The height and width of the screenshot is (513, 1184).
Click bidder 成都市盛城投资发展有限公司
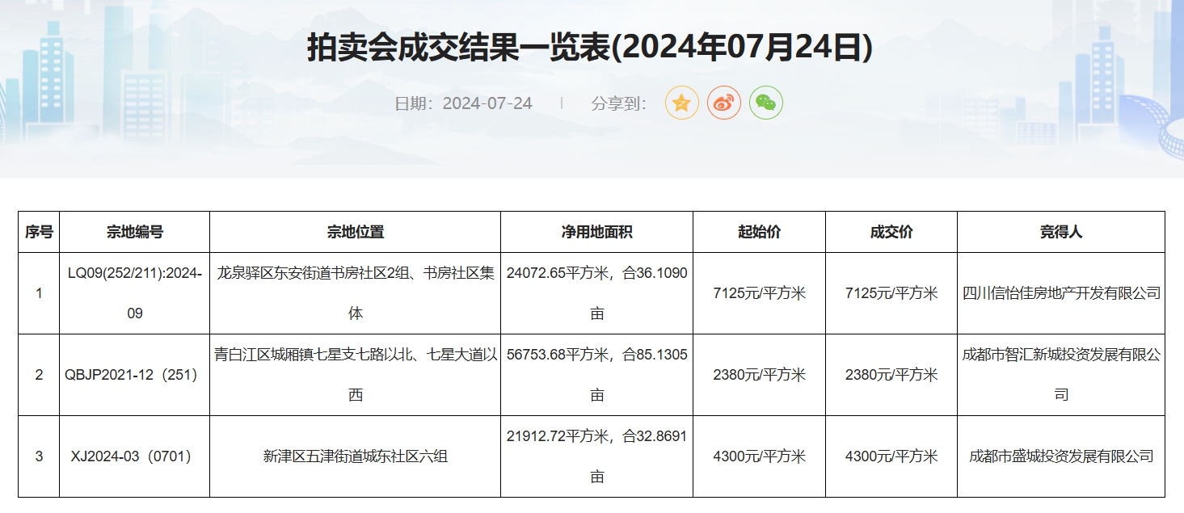click(x=1061, y=456)
